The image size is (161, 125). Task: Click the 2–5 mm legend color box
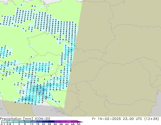pyautogui.click(x=22, y=122)
